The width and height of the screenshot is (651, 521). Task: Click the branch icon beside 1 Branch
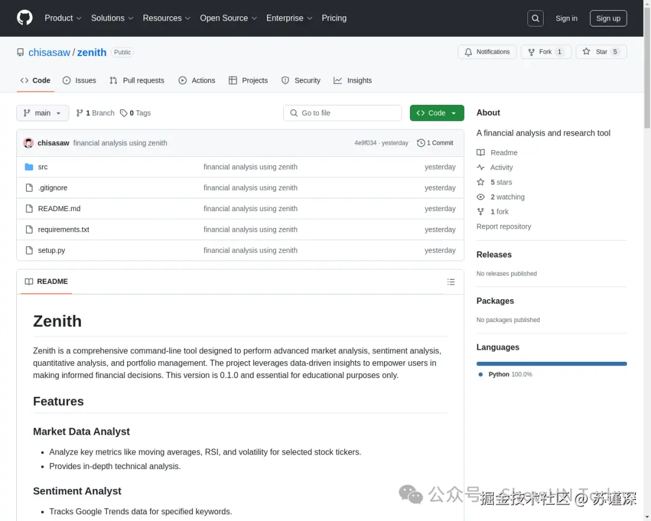80,113
